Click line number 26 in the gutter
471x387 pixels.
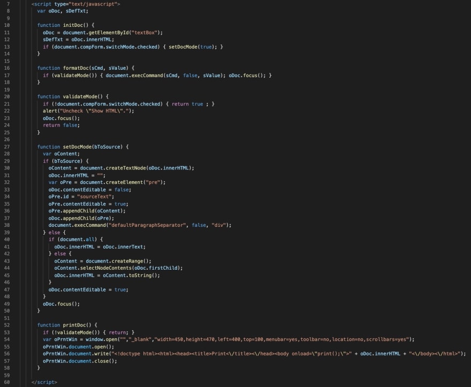click(6, 140)
